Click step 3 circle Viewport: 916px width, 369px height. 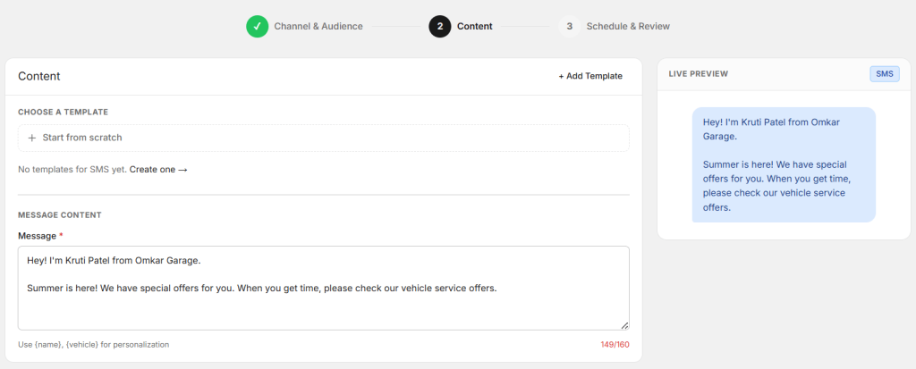569,26
